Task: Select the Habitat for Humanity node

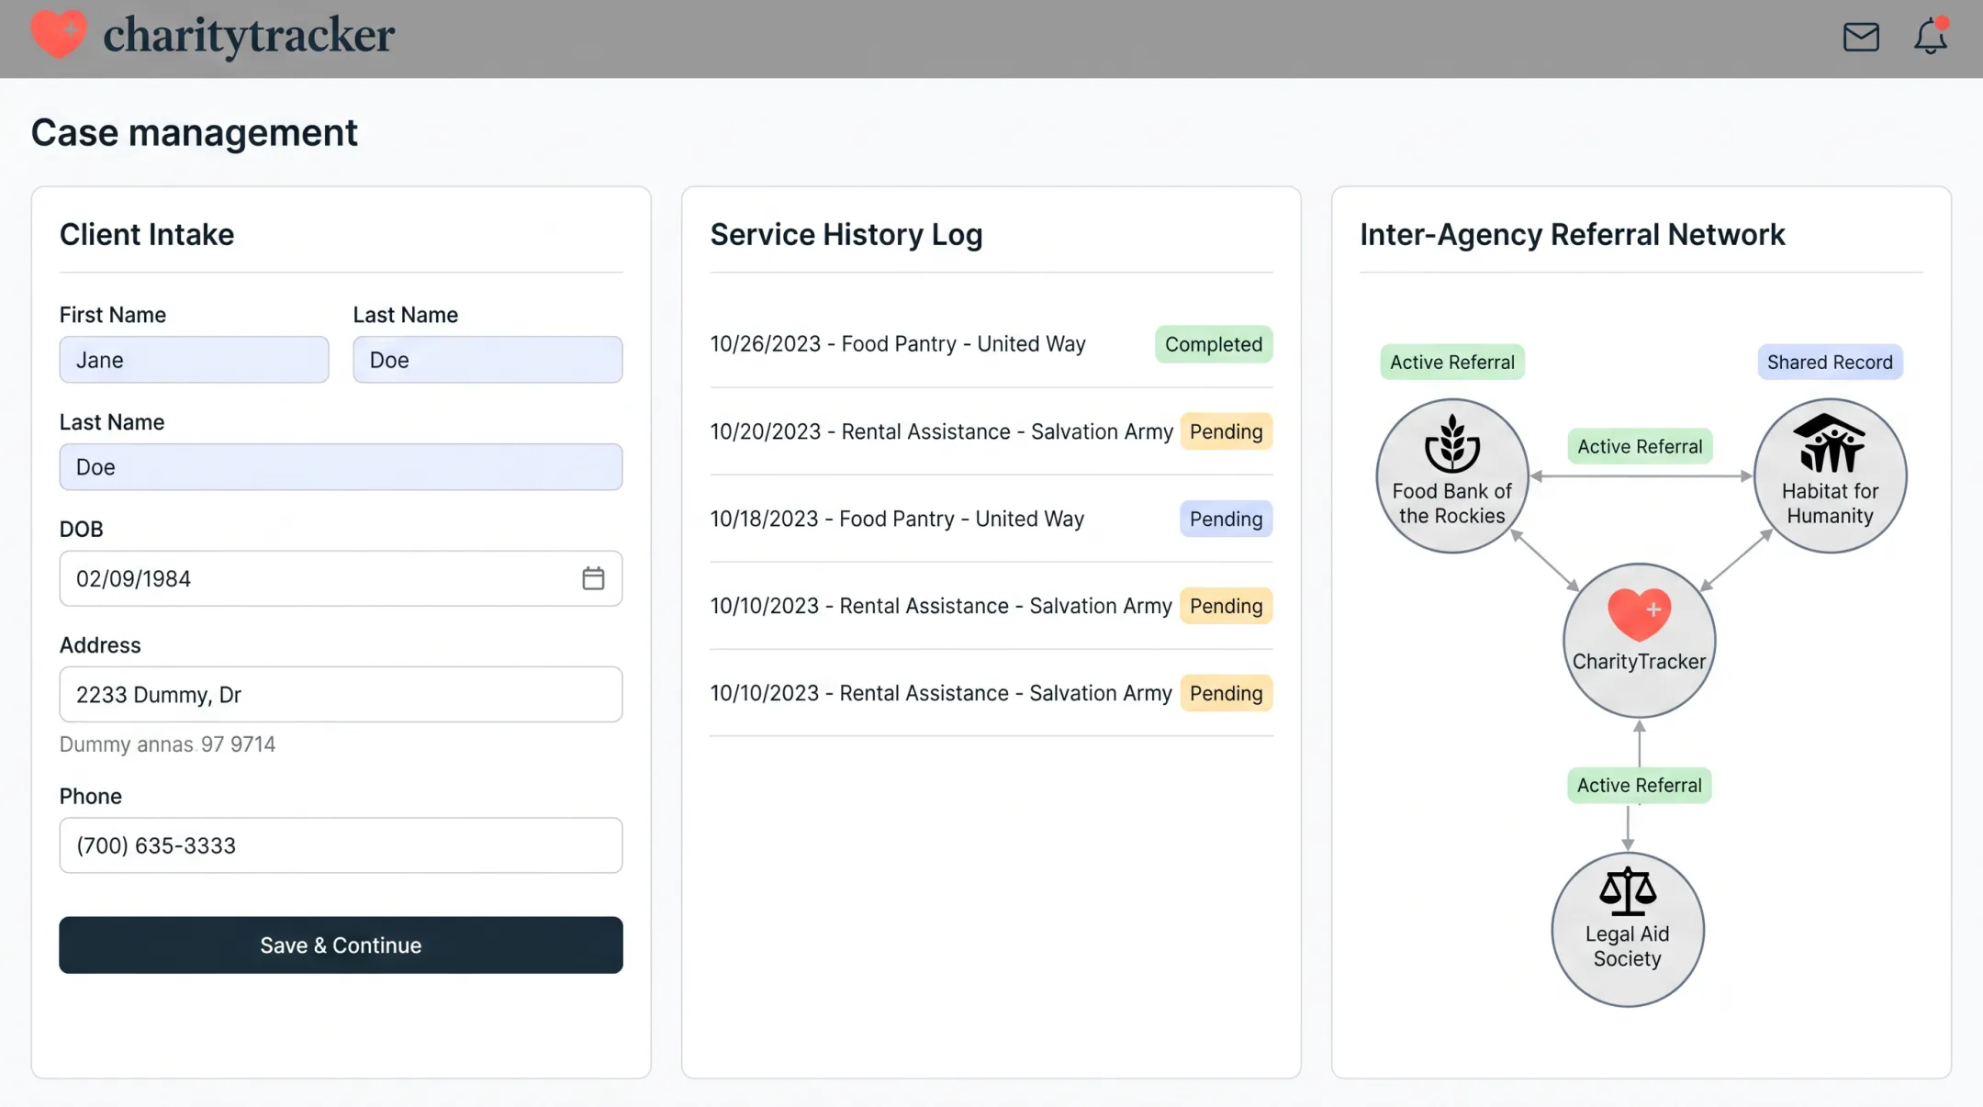Action: (1830, 475)
